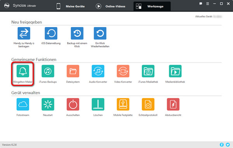The image size is (233, 148).
Task: Open the Handy zu Handy übertragen tool
Action: [x=24, y=33]
